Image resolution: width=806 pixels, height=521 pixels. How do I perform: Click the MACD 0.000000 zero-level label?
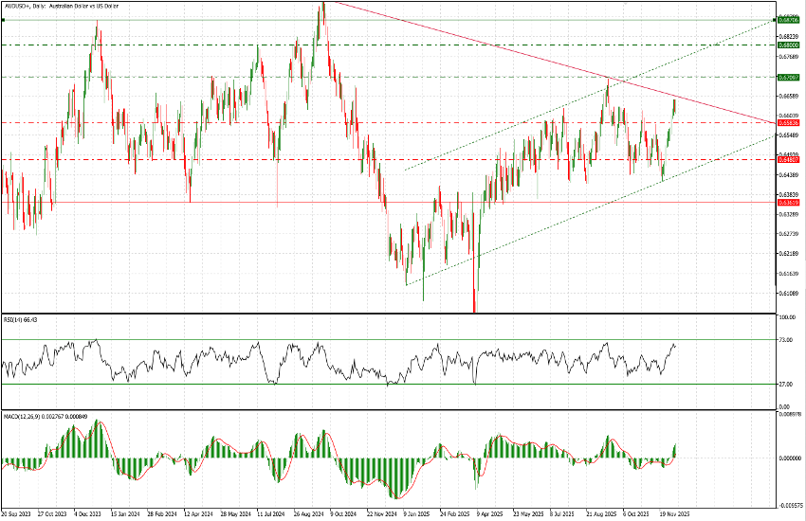click(x=790, y=458)
